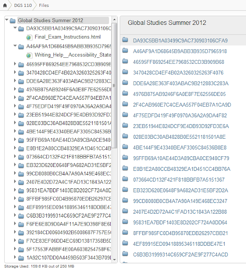Open Files breadcrumb link
Viewport: 246px width, 274px height.
coord(44,6)
